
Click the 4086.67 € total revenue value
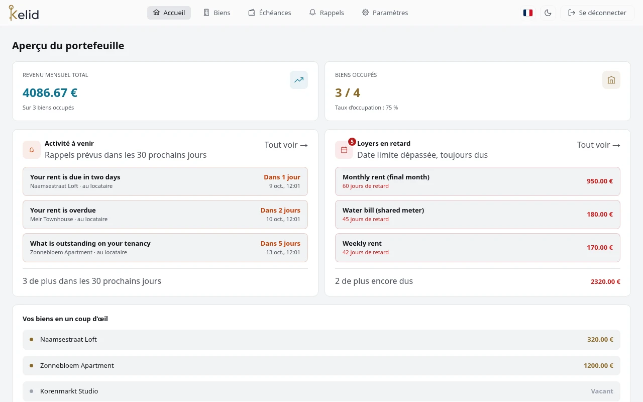pyautogui.click(x=50, y=93)
